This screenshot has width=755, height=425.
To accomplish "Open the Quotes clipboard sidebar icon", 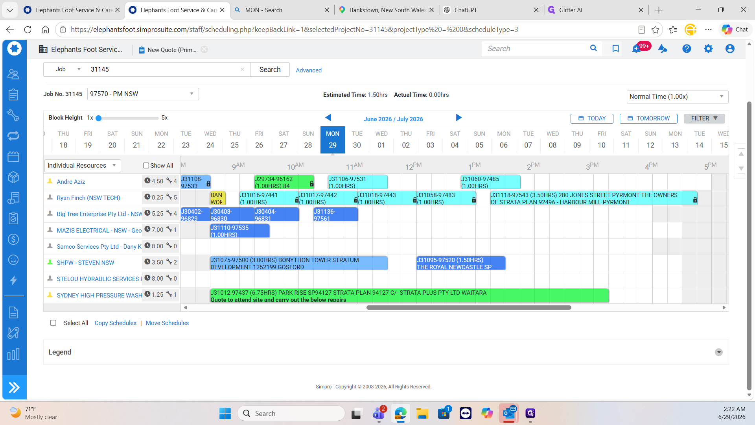I will coord(13,94).
